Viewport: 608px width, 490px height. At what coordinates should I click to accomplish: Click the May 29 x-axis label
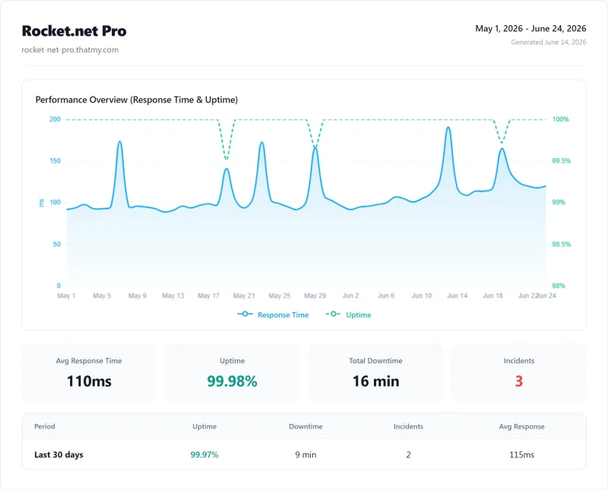[x=315, y=296]
